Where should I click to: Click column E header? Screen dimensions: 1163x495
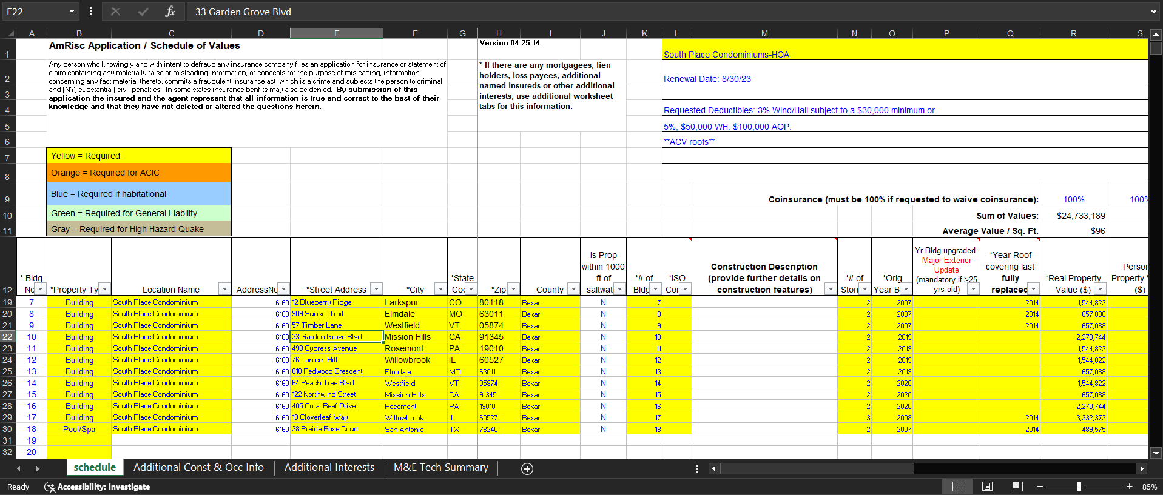tap(336, 33)
